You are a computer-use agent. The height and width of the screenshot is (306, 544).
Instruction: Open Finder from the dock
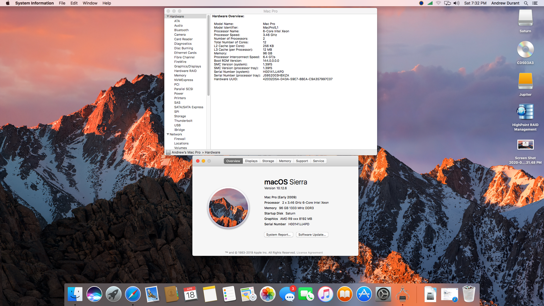click(75, 294)
